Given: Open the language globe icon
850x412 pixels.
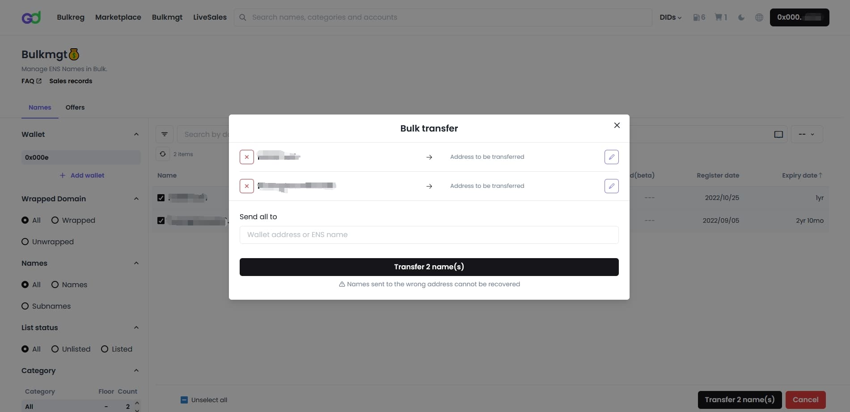Looking at the screenshot, I should point(759,17).
